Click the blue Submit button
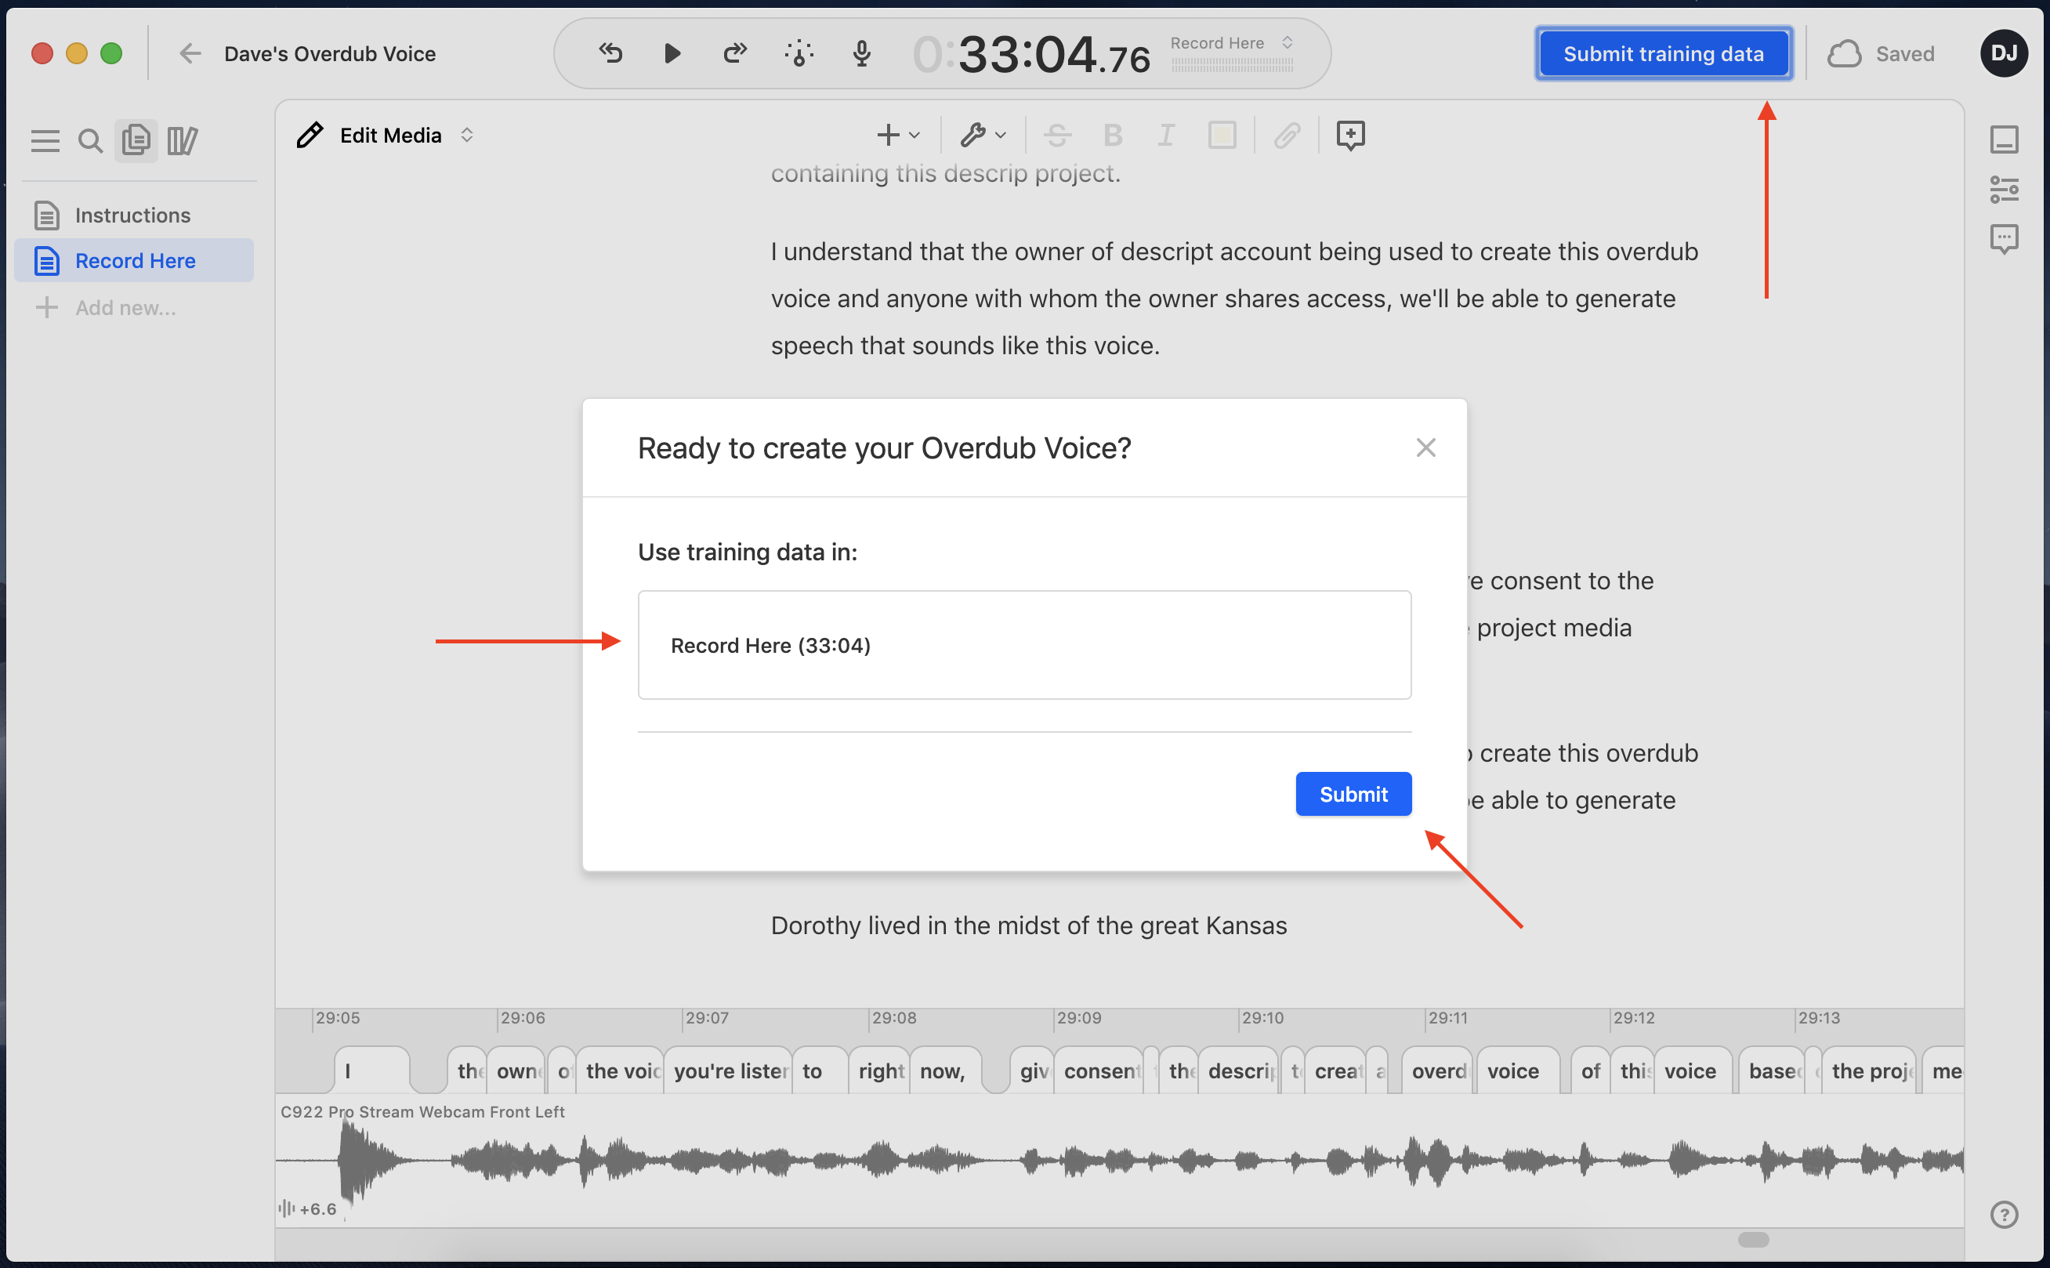2050x1268 pixels. click(1353, 793)
